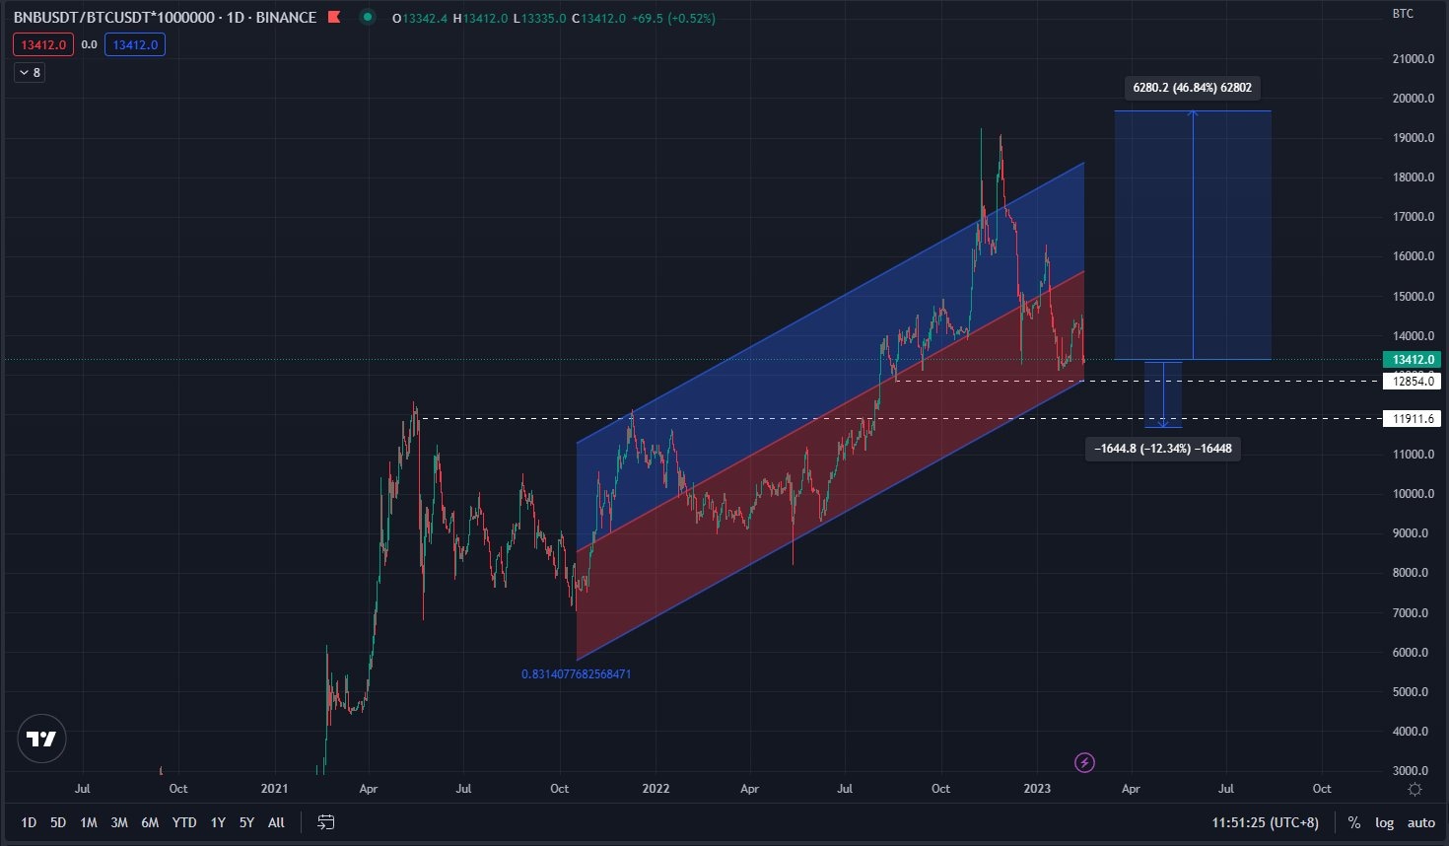This screenshot has height=846, width=1449.
Task: Select the All time range button
Action: [276, 821]
